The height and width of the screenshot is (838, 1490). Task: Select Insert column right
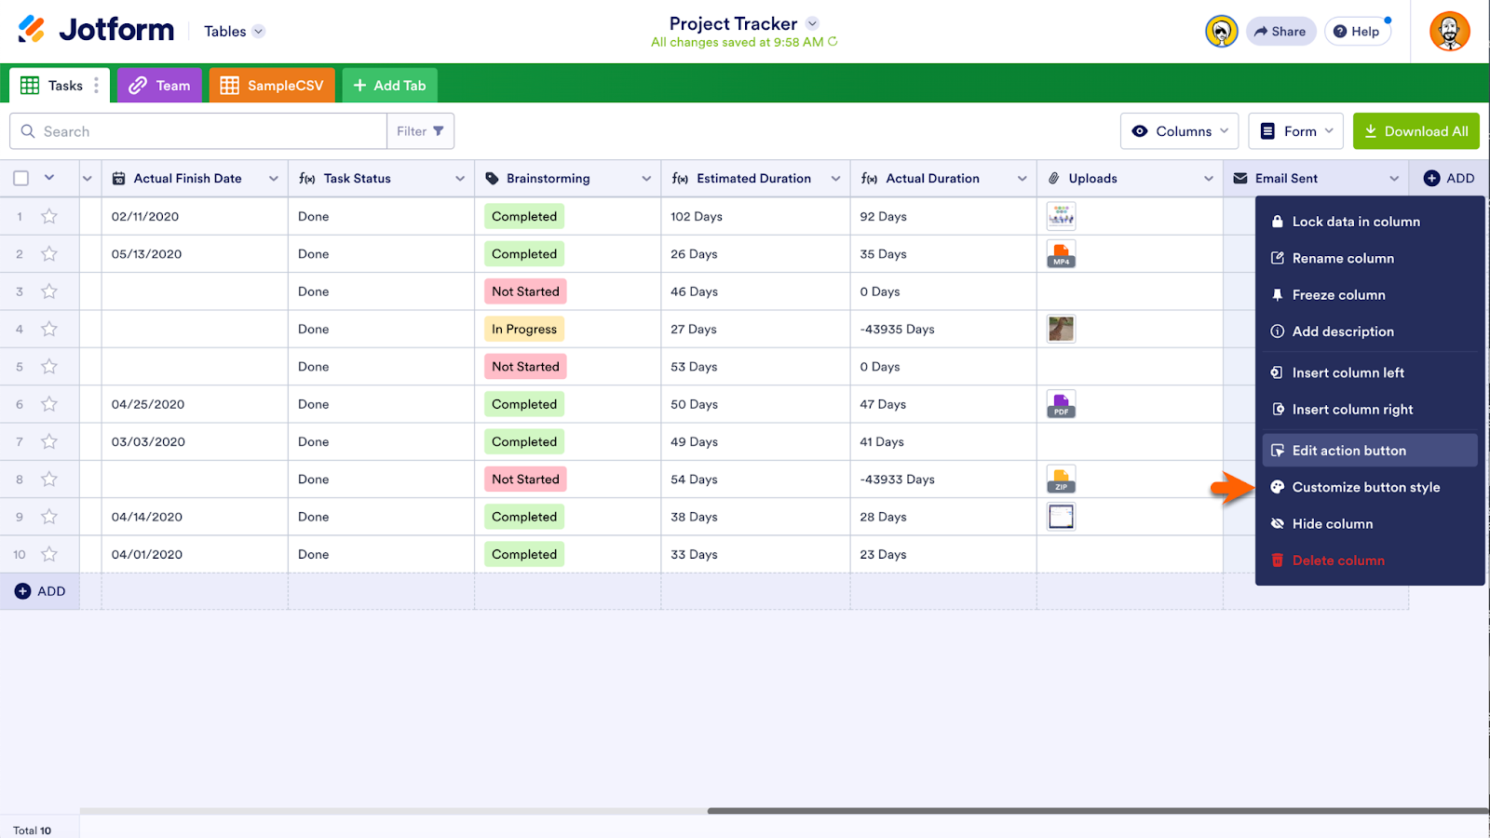click(x=1370, y=410)
